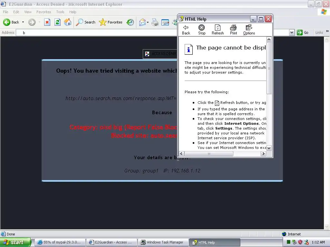Image resolution: width=330 pixels, height=247 pixels.
Task: Open the File menu
Action: (5, 12)
